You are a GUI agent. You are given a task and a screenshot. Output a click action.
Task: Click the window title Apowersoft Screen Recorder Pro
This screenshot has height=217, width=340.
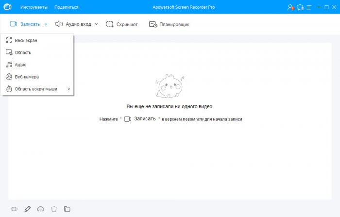184,7
